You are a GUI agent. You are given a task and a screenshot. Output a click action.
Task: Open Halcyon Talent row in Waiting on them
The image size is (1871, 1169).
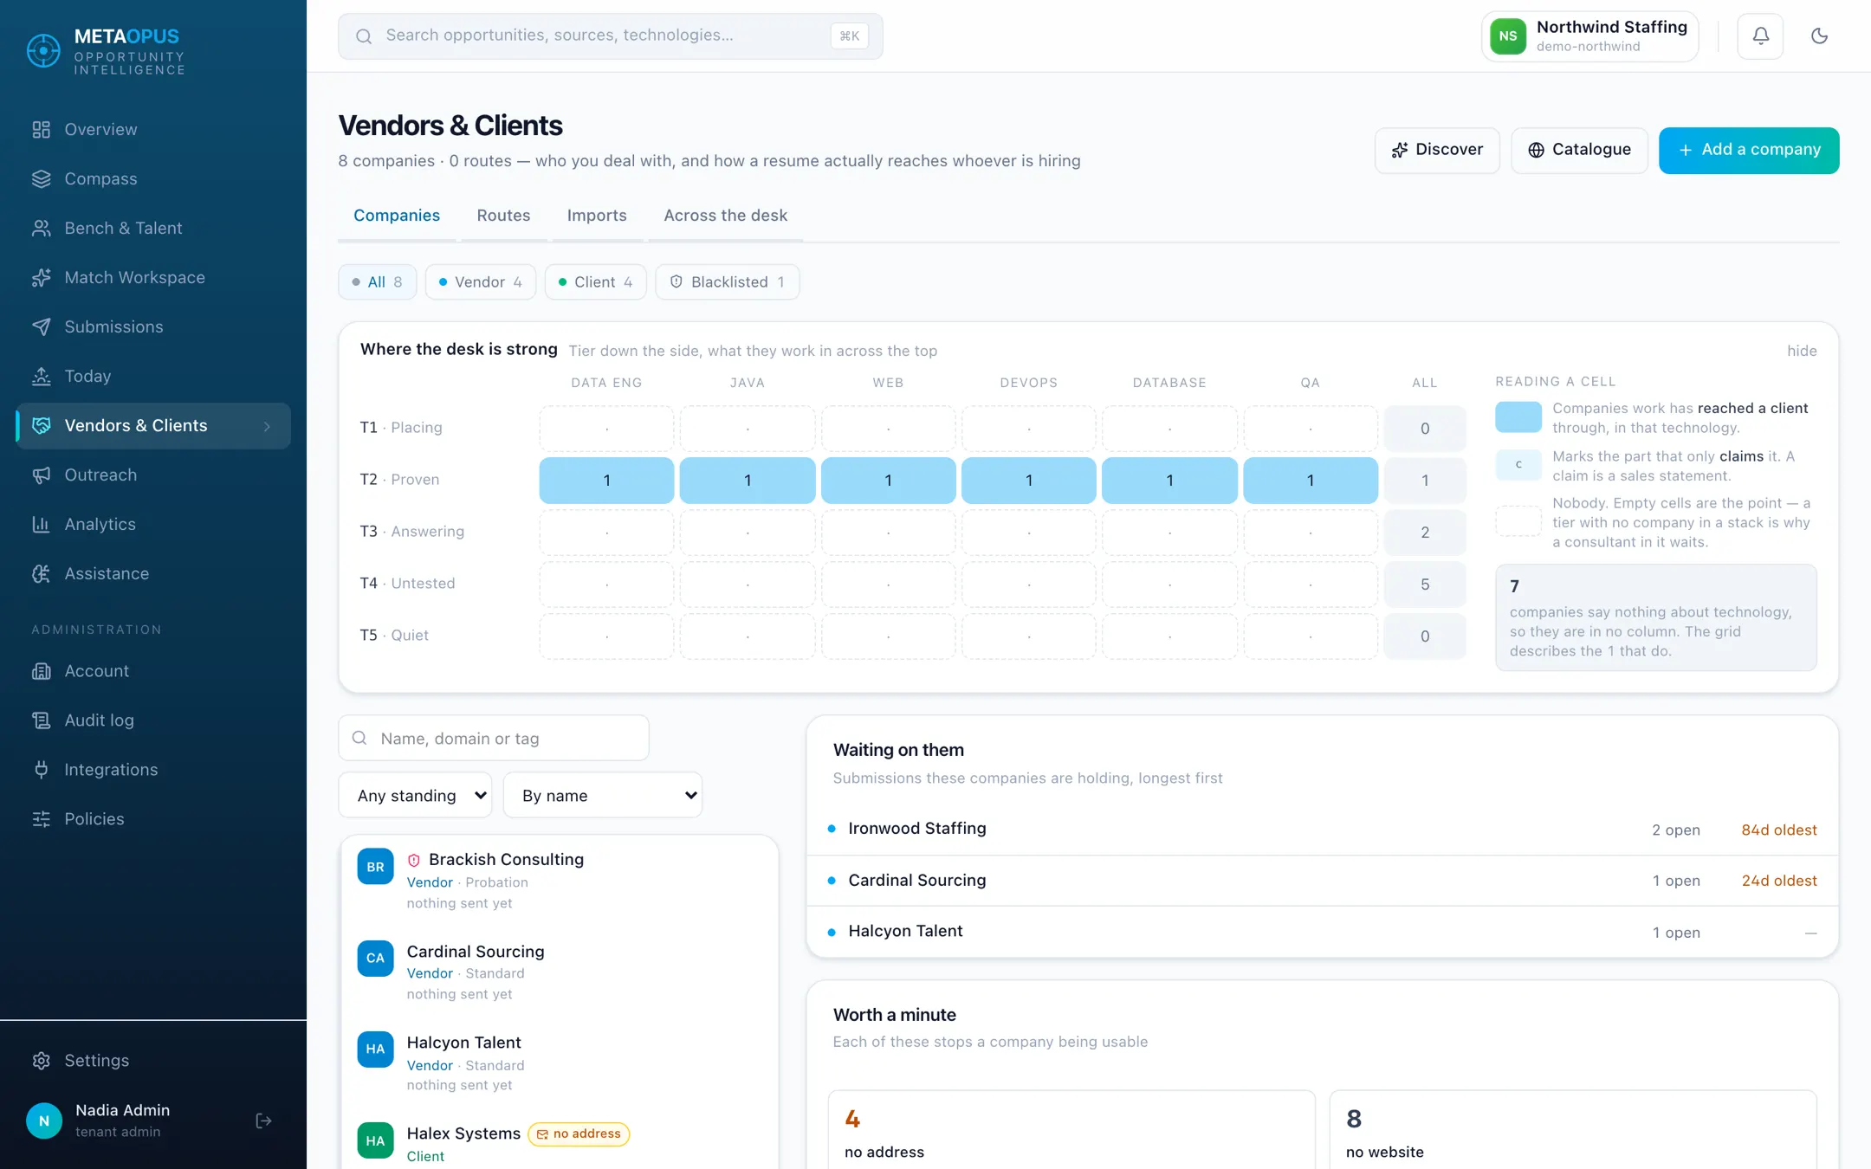coord(1323,932)
